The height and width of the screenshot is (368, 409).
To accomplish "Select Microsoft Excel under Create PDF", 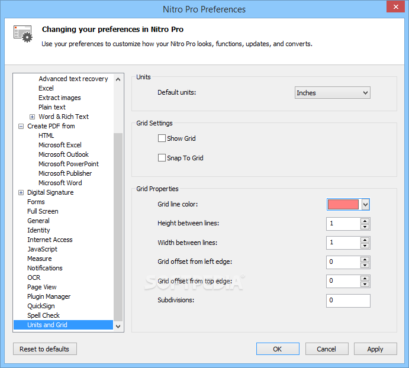I will tap(60, 145).
